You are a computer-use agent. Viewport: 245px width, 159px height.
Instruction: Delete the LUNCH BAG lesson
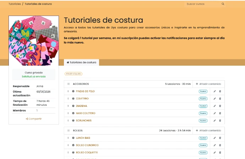[220, 138]
